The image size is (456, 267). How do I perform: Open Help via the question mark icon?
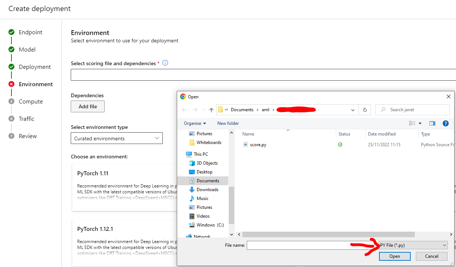446,123
